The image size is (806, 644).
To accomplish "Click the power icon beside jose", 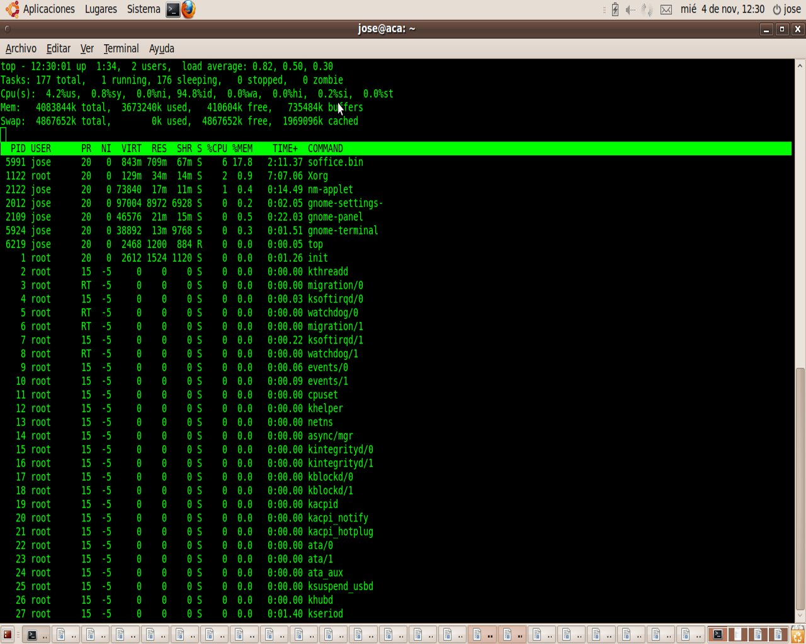I will point(777,9).
